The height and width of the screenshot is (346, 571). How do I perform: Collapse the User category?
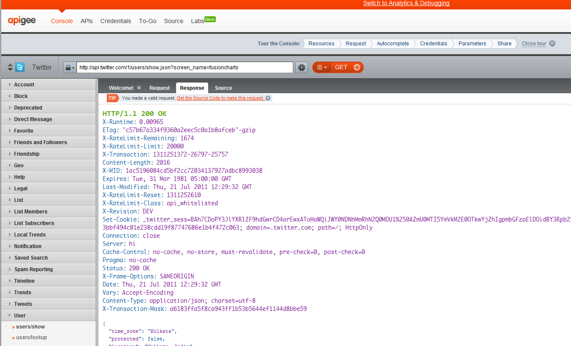click(20, 316)
